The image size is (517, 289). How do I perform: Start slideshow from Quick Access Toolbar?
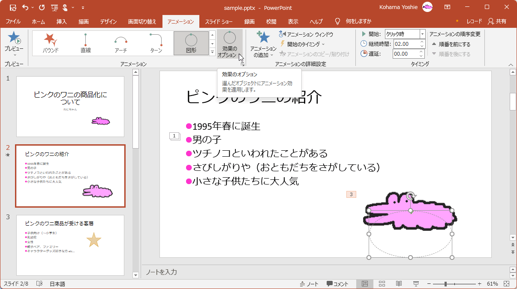(x=54, y=8)
